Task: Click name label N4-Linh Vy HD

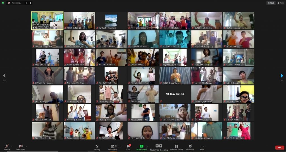Action: tap(105, 101)
